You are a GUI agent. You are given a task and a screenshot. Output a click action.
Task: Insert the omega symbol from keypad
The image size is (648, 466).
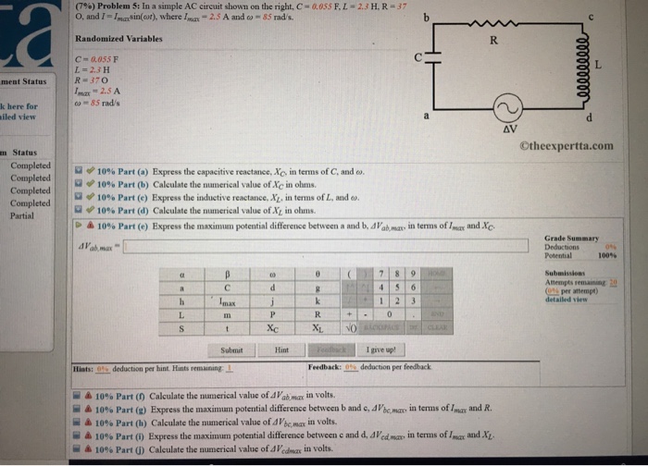point(272,275)
